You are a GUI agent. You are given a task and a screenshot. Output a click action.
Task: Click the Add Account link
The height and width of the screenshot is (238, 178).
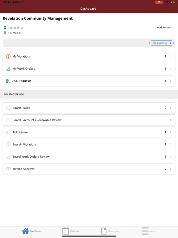tap(164, 28)
